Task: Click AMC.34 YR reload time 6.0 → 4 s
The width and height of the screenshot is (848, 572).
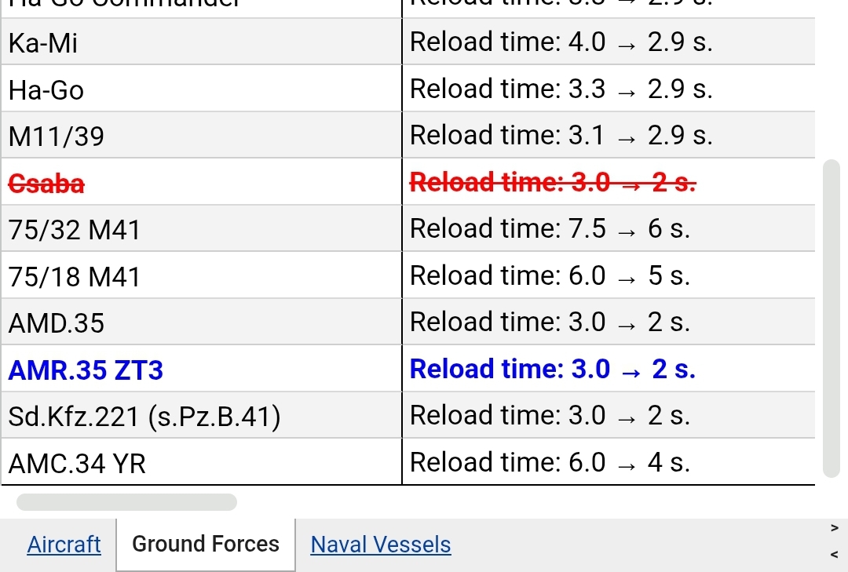Action: pyautogui.click(x=550, y=462)
